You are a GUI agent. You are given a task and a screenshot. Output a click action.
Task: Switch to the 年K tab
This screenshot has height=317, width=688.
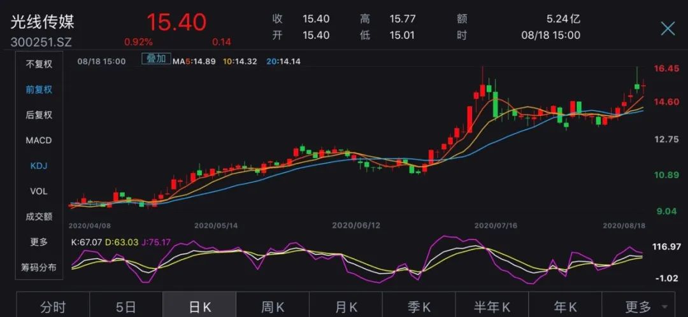[x=565, y=306]
